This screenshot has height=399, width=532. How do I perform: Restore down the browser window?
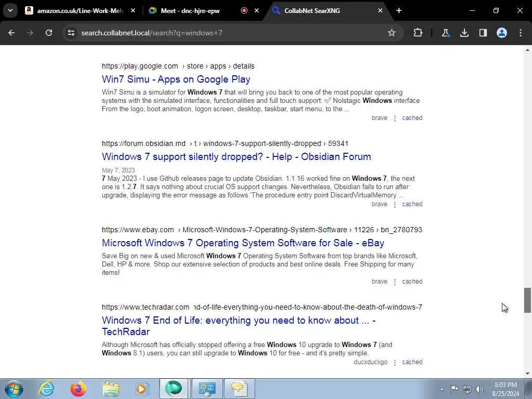click(x=496, y=10)
